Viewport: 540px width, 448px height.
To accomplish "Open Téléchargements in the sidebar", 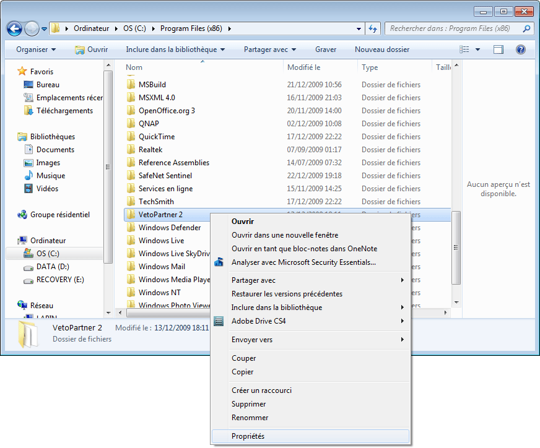I will tap(58, 111).
